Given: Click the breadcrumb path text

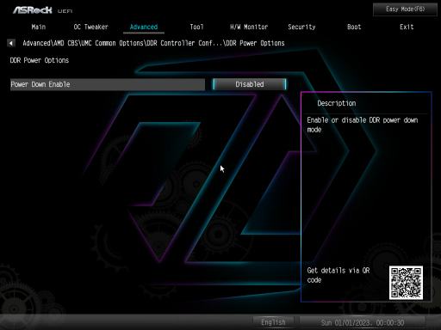Looking at the screenshot, I should pyautogui.click(x=153, y=43).
